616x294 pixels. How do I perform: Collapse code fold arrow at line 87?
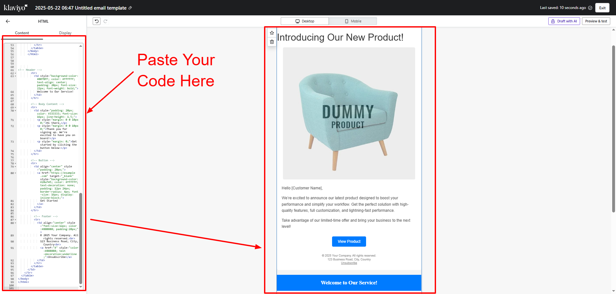click(15, 220)
